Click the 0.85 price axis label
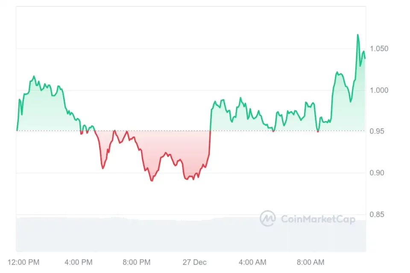The width and height of the screenshot is (410, 273). point(377,214)
